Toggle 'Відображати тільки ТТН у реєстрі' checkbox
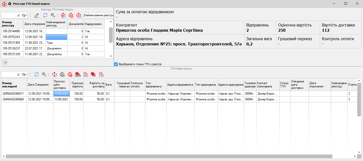The image size is (363, 161). click(x=116, y=64)
